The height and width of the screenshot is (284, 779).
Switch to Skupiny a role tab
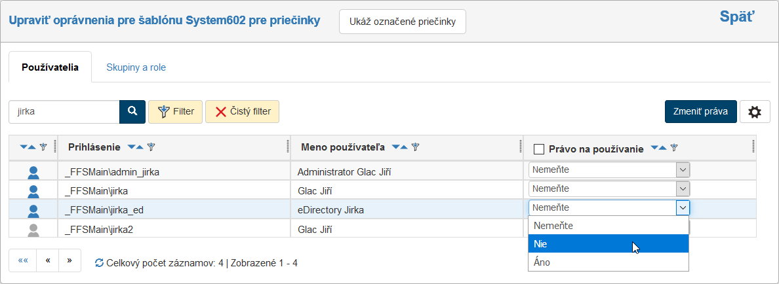[x=136, y=67]
